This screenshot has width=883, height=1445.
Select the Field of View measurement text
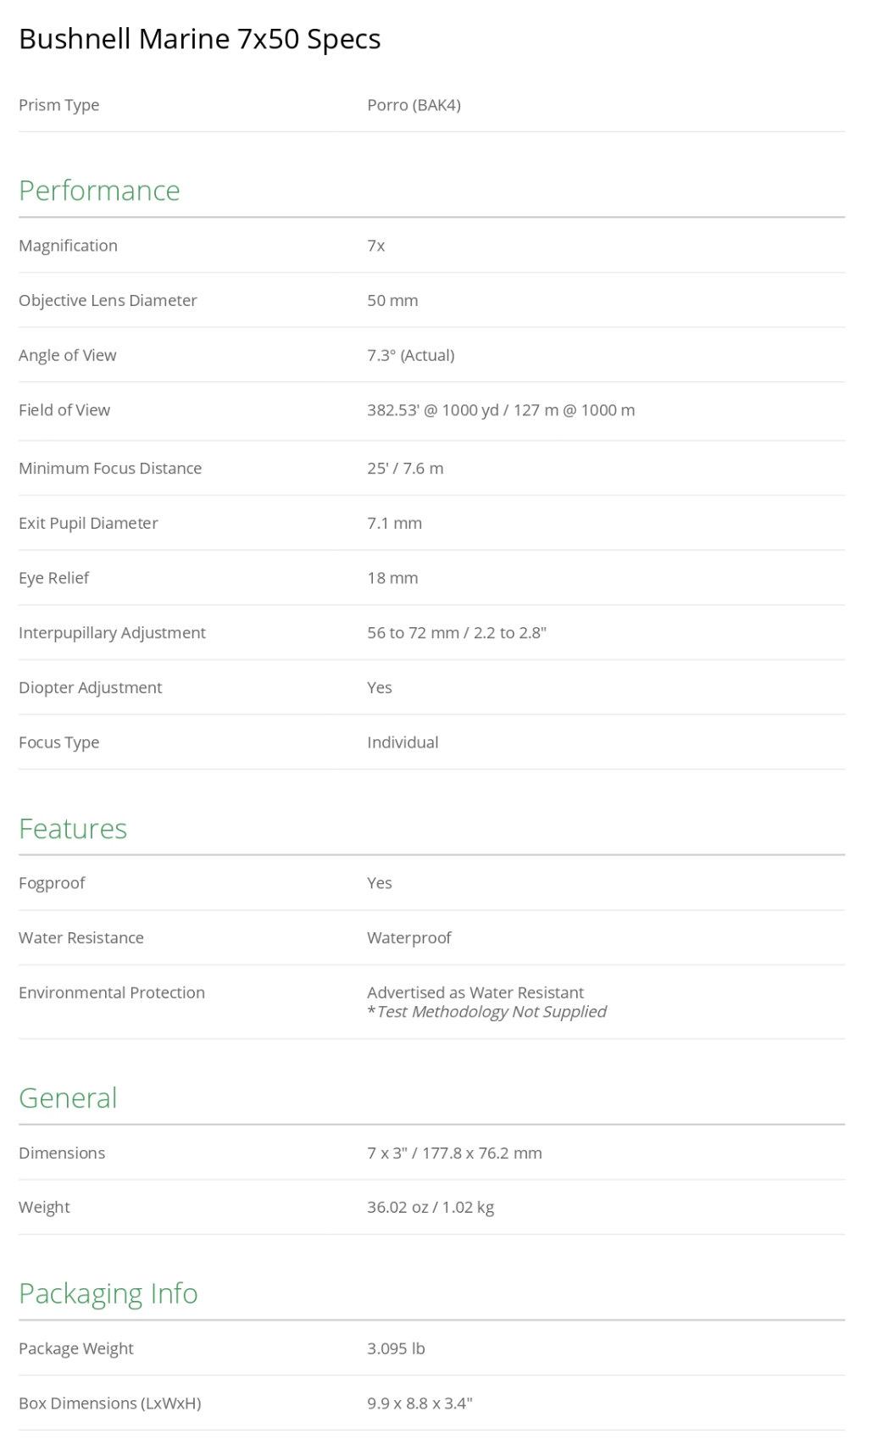tap(500, 410)
